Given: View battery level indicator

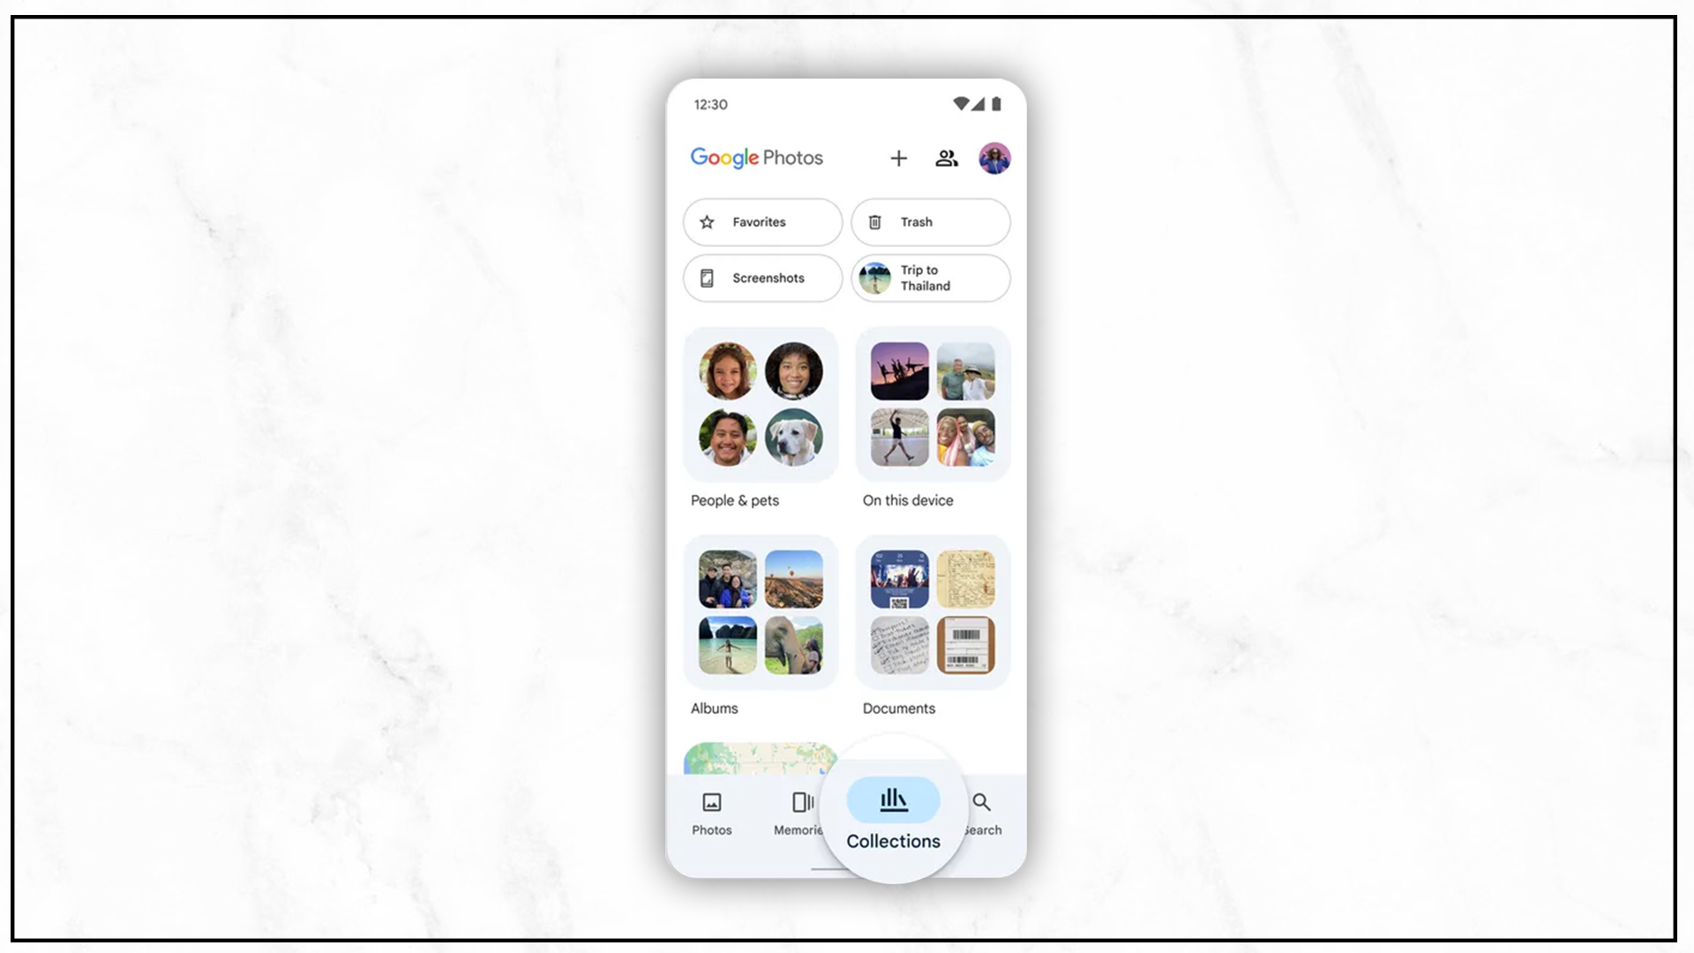Looking at the screenshot, I should (993, 103).
